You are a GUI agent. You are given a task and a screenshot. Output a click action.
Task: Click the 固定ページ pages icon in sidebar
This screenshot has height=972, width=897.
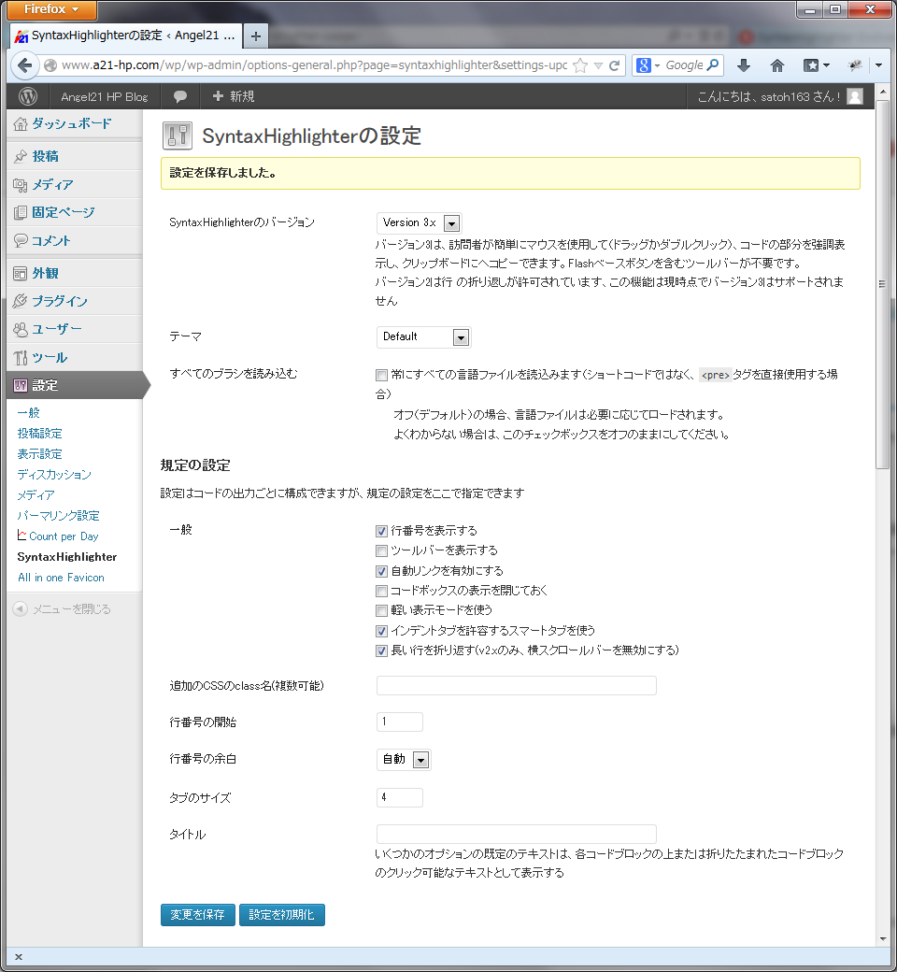coord(21,213)
